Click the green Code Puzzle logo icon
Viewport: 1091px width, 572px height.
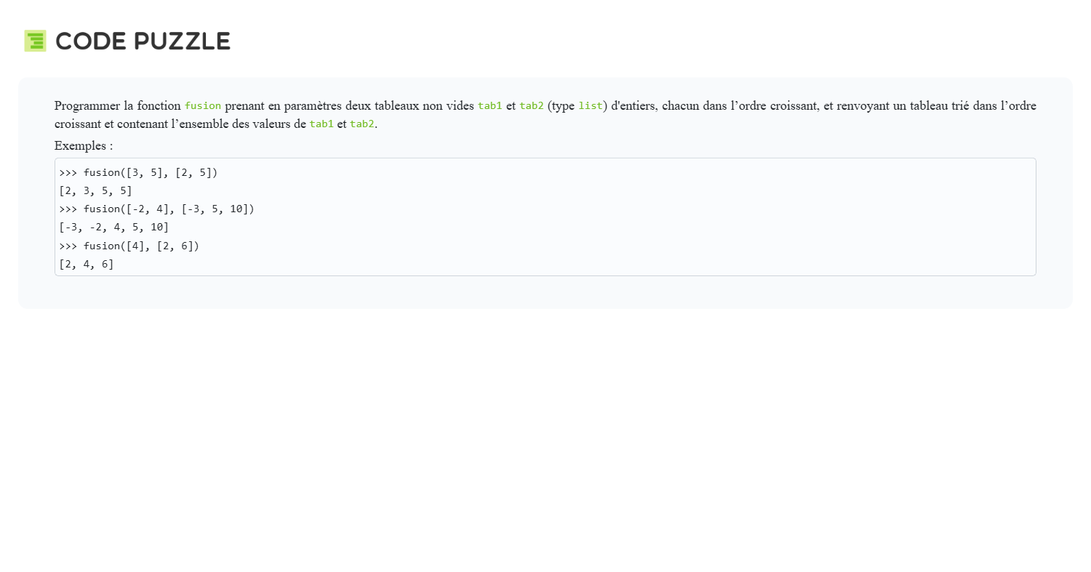point(35,41)
